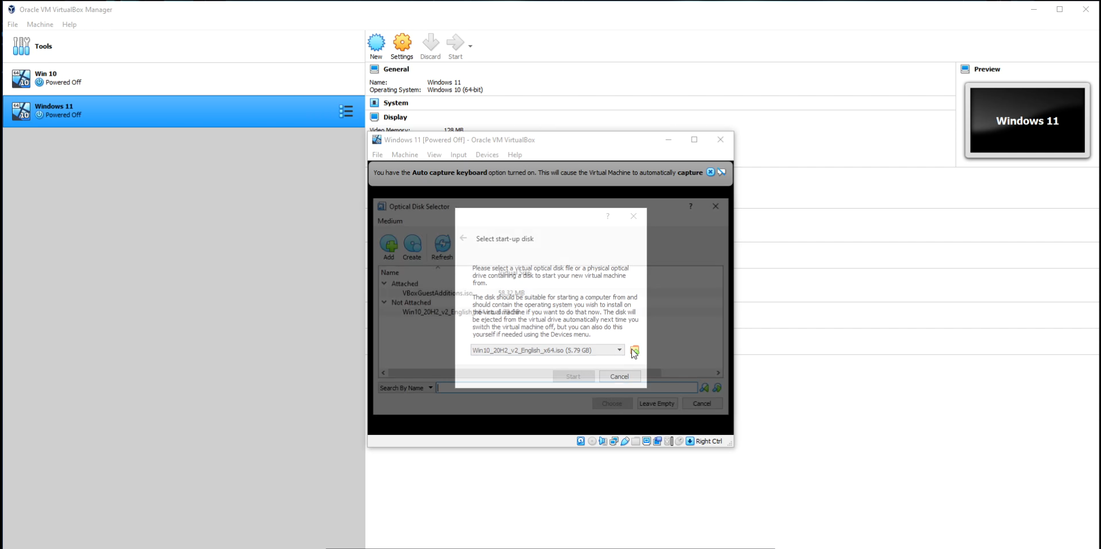The height and width of the screenshot is (549, 1101).
Task: Open the Manager's Machine menu
Action: (40, 25)
